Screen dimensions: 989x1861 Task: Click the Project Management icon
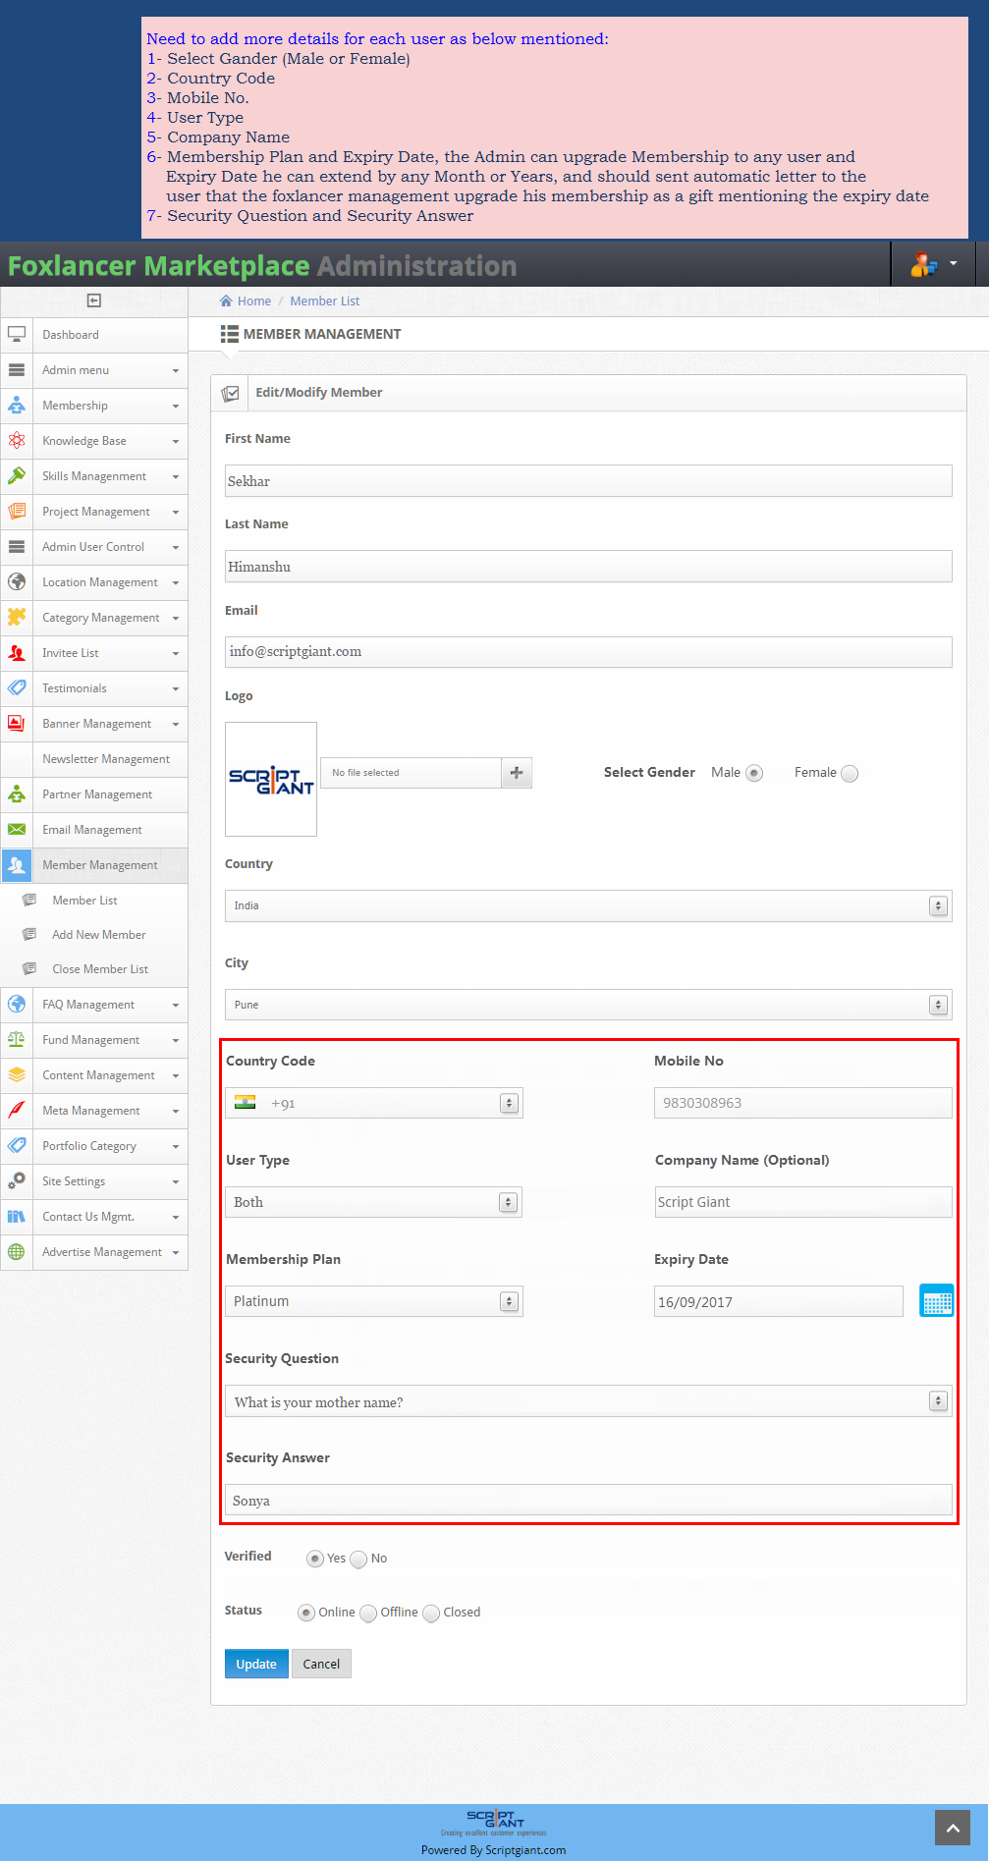tap(17, 512)
